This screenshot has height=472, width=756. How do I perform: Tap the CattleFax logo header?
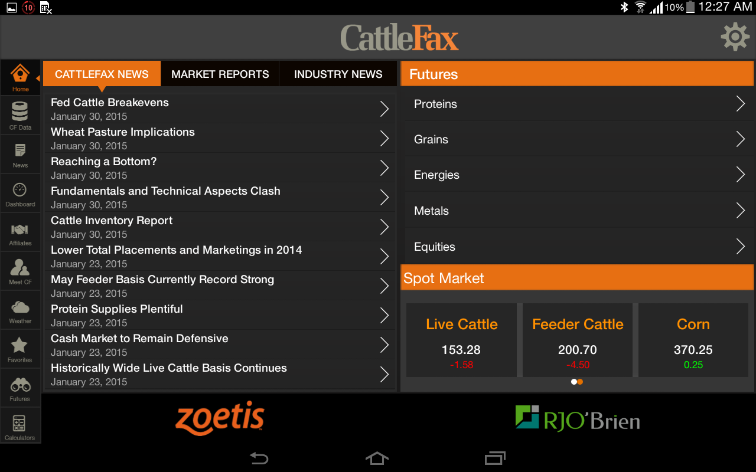click(400, 38)
